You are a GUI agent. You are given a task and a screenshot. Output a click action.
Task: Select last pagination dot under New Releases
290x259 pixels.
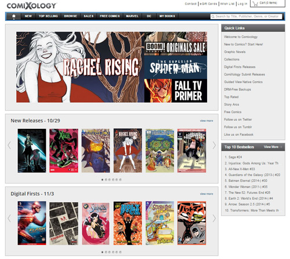tap(121, 179)
